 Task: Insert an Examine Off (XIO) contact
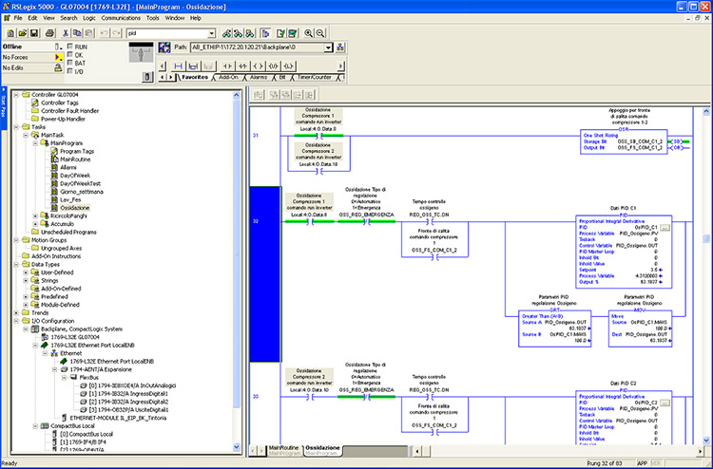(x=242, y=66)
